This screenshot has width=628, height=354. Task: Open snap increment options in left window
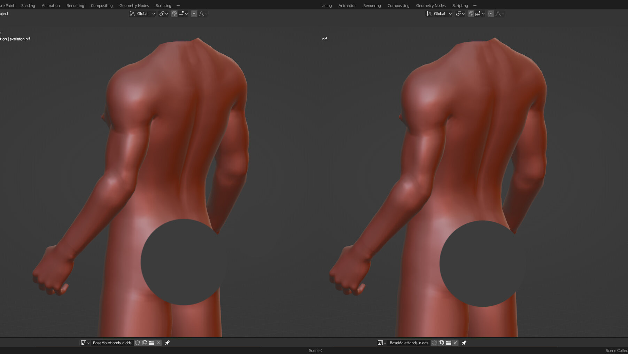coord(183,14)
